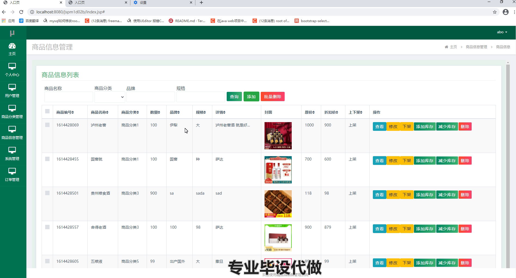516x278 pixels.
Task: Bookmark this page with star icon
Action: 495,12
